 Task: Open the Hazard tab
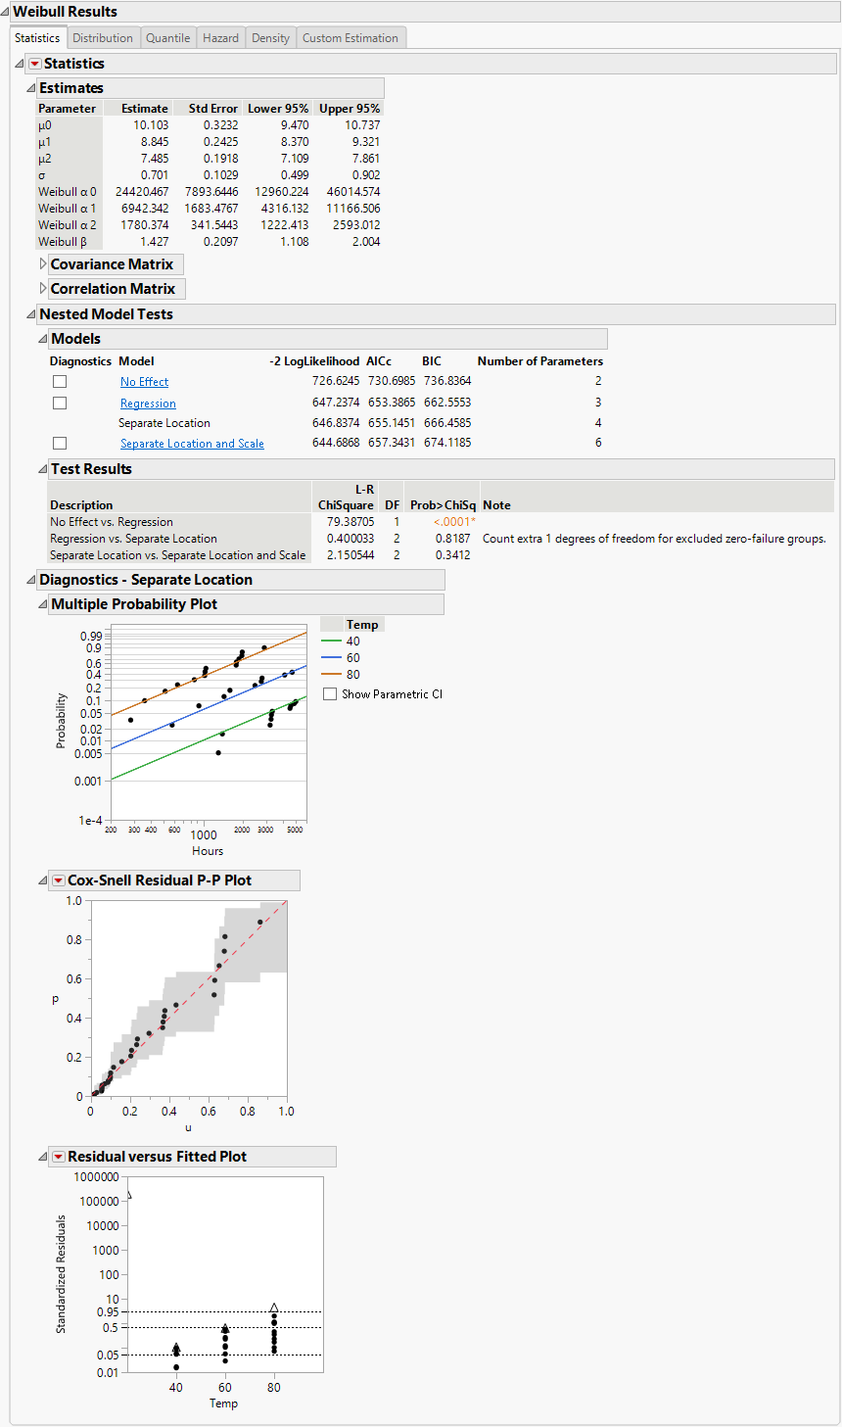(220, 37)
